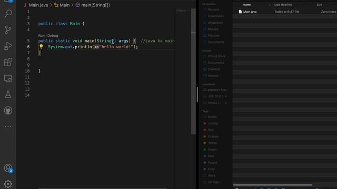Open the Extensions view
Image resolution: width=337 pixels, height=189 pixels.
click(x=8, y=62)
